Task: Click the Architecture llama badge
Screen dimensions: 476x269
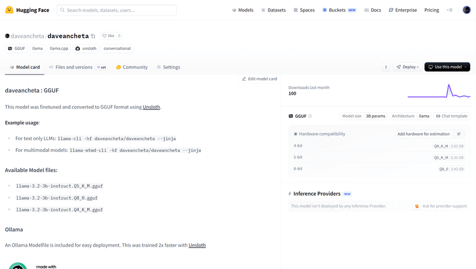Action: pos(410,116)
